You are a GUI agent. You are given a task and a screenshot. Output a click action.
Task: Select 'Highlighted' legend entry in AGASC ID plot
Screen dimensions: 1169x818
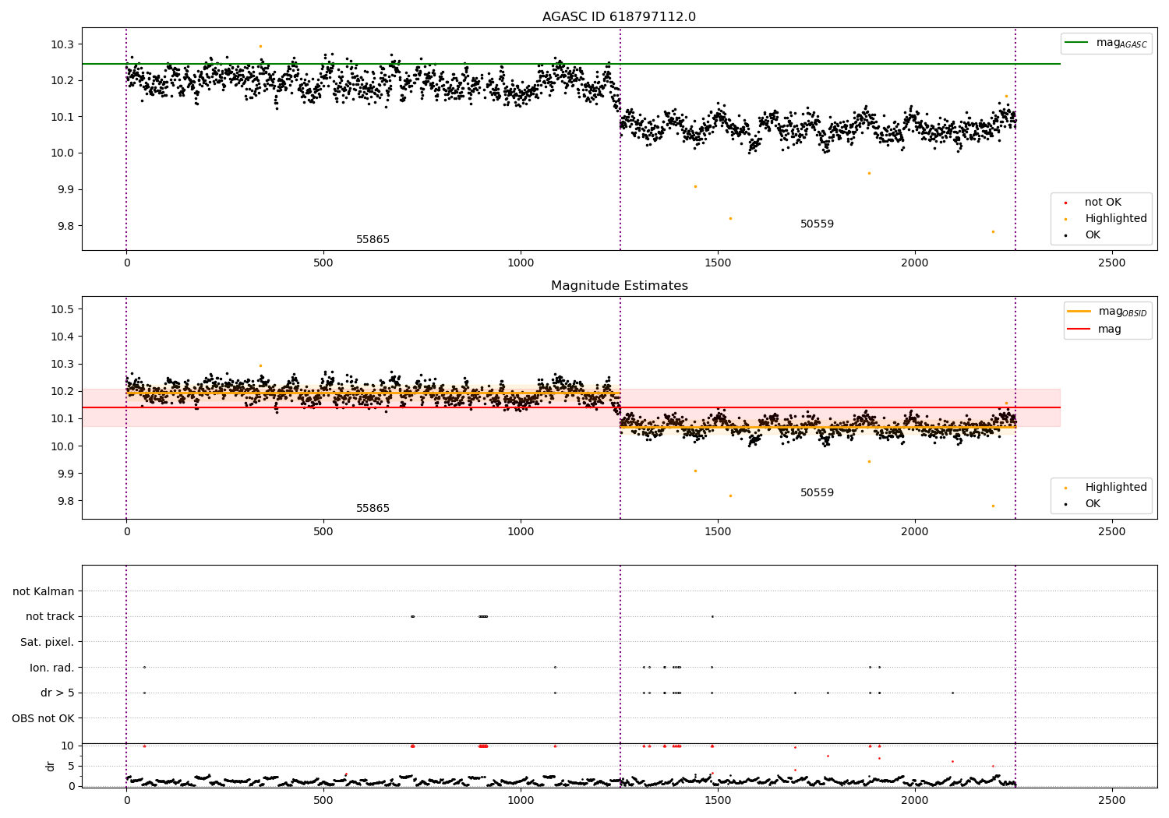point(1116,219)
